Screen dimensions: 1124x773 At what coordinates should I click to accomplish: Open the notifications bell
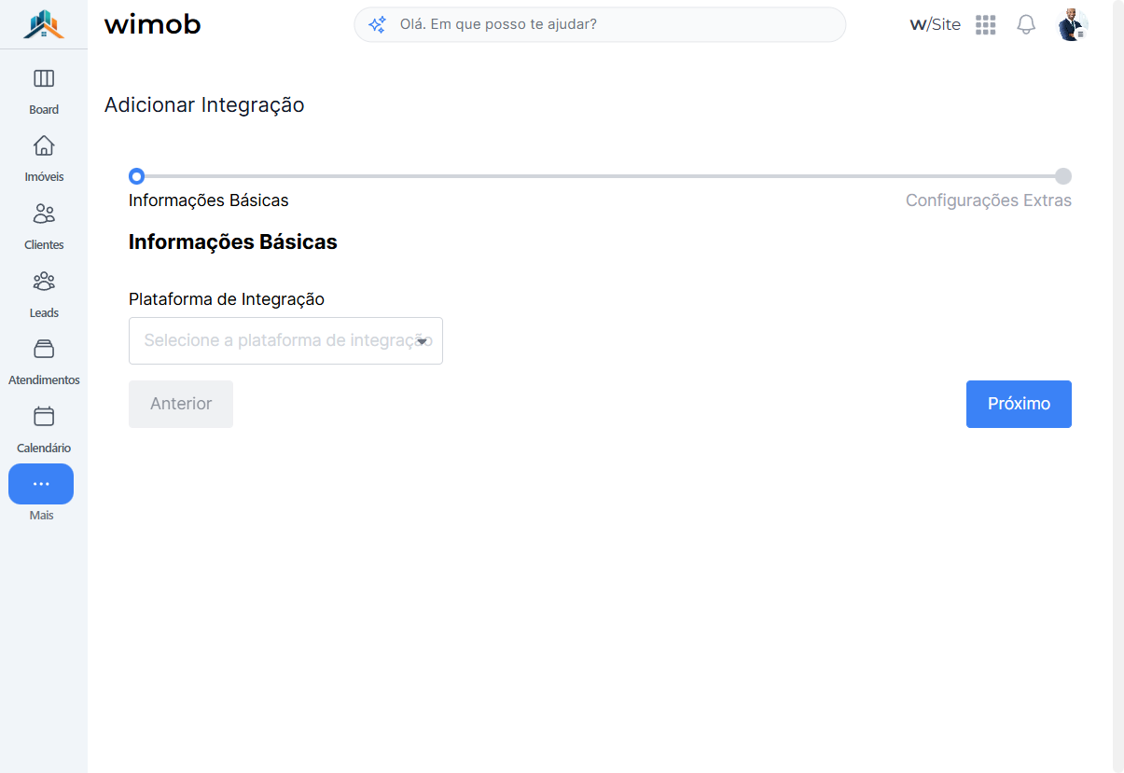(1026, 25)
